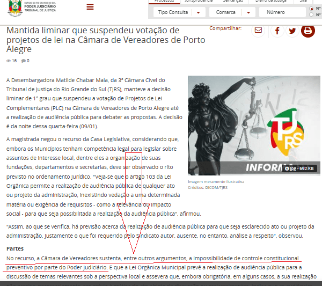Share article by email envelope icon

pos(258,31)
